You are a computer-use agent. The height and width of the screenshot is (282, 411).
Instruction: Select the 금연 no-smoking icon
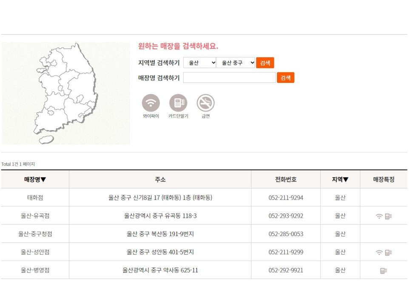(x=205, y=103)
